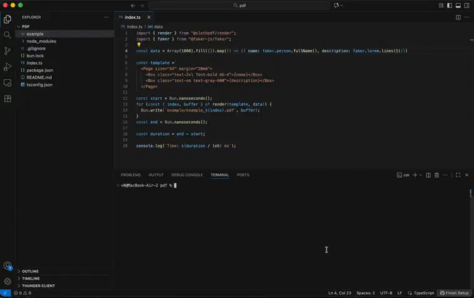Viewport: 474px width, 298px height.
Task: Switch to the DEBUG CONSOLE tab
Action: tap(187, 175)
